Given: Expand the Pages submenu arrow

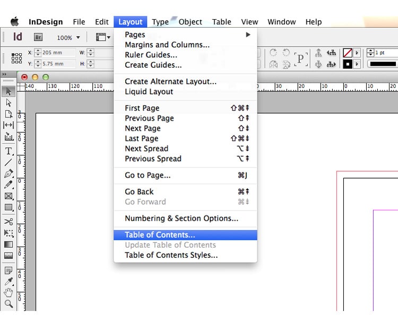Looking at the screenshot, I should tap(248, 35).
